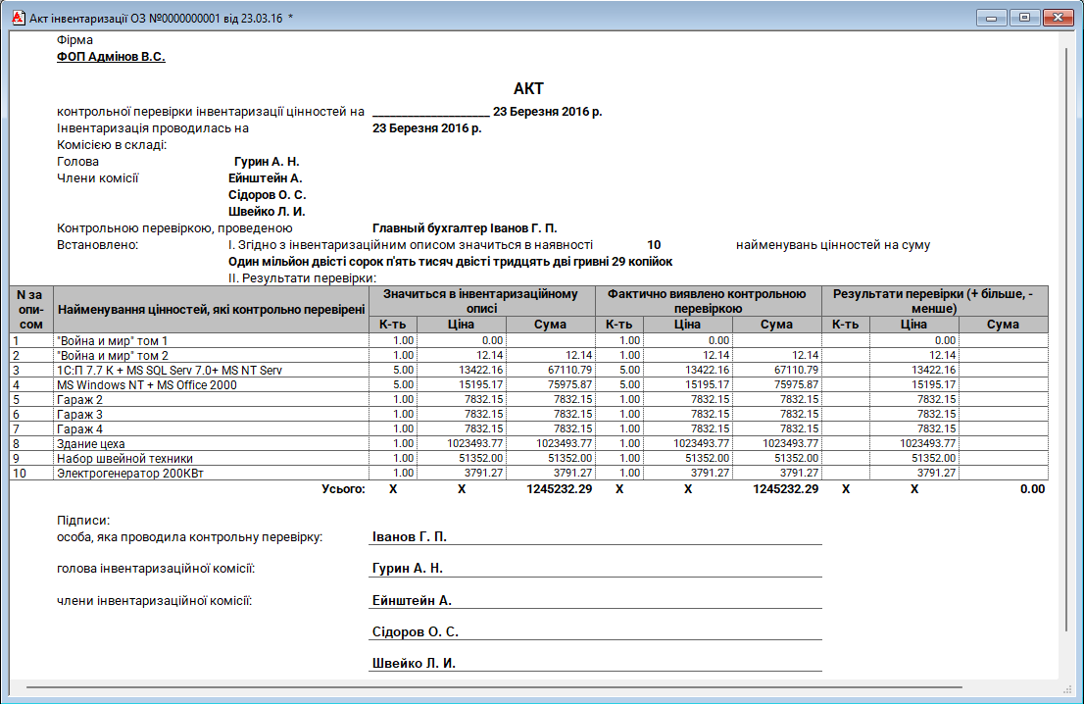Click the vertical scrollbar on the right

(x=1066, y=333)
